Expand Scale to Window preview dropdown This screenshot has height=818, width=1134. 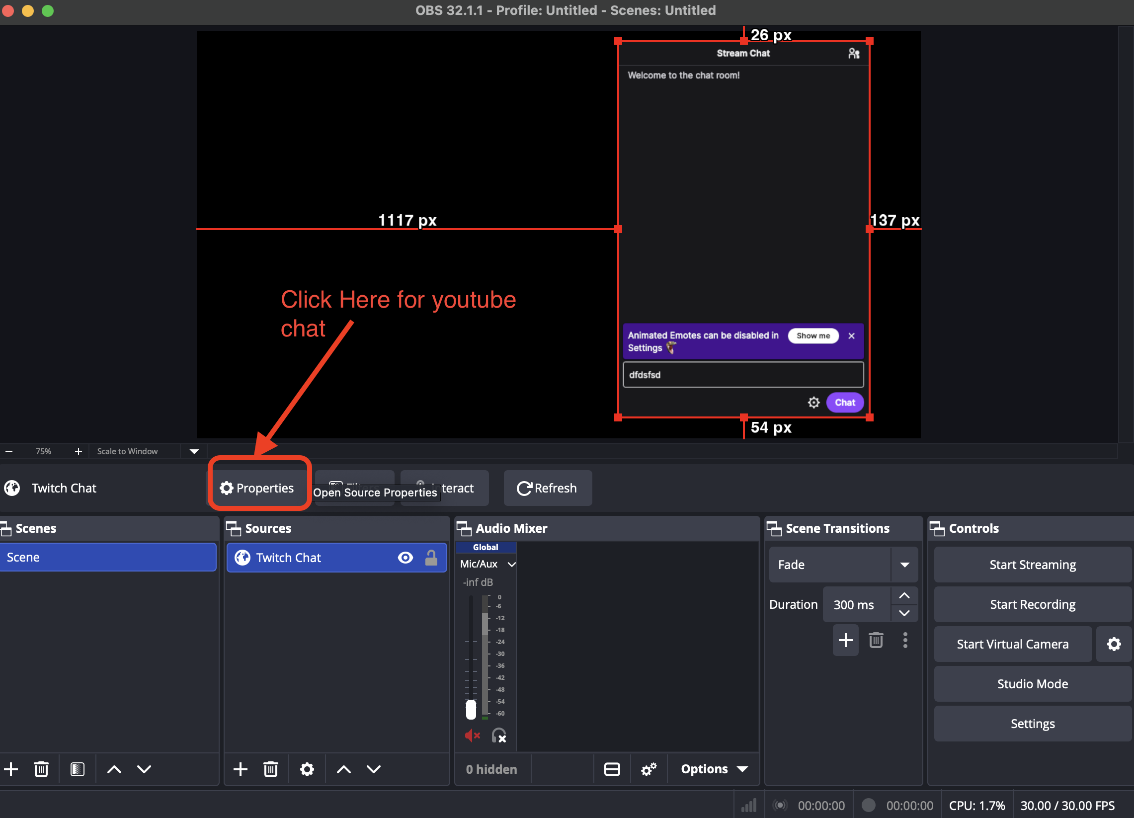(194, 451)
